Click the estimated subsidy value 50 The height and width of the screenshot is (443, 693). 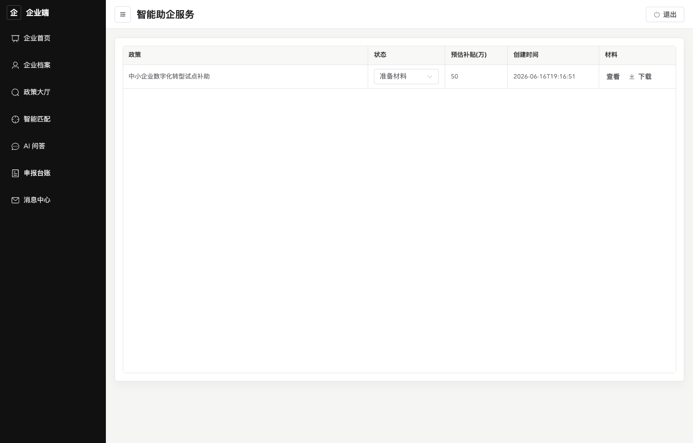454,77
